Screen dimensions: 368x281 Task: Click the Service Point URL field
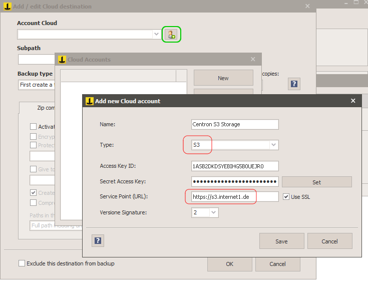coord(234,197)
